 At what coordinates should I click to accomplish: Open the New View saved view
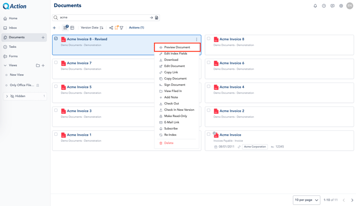pos(16,75)
